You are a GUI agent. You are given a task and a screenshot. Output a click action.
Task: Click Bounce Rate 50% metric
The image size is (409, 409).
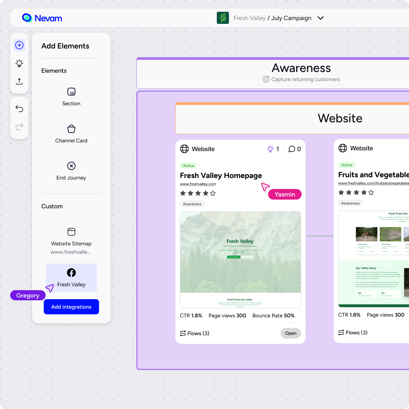[273, 315]
